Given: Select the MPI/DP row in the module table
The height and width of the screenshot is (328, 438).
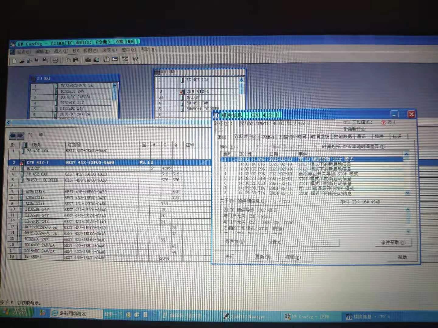Looking at the screenshot, I should click(109, 168).
